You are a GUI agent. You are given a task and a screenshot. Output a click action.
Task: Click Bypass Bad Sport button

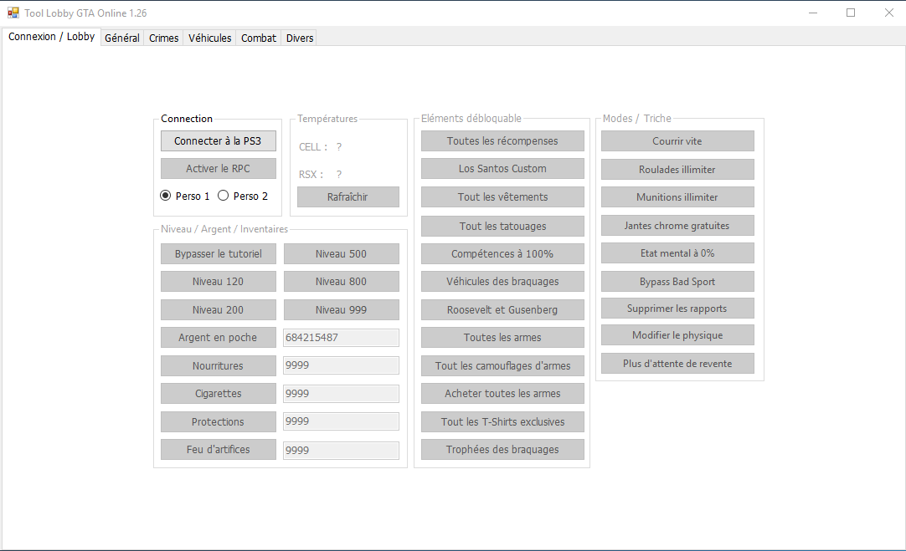(677, 282)
